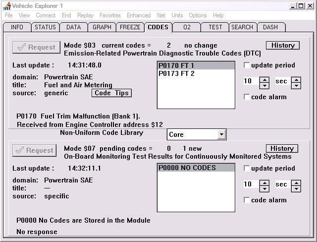The height and width of the screenshot is (242, 317).
Task: Enable code alarm for Mode $03
Action: tap(247, 97)
